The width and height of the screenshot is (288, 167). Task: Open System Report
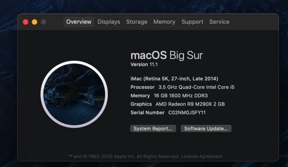click(153, 129)
